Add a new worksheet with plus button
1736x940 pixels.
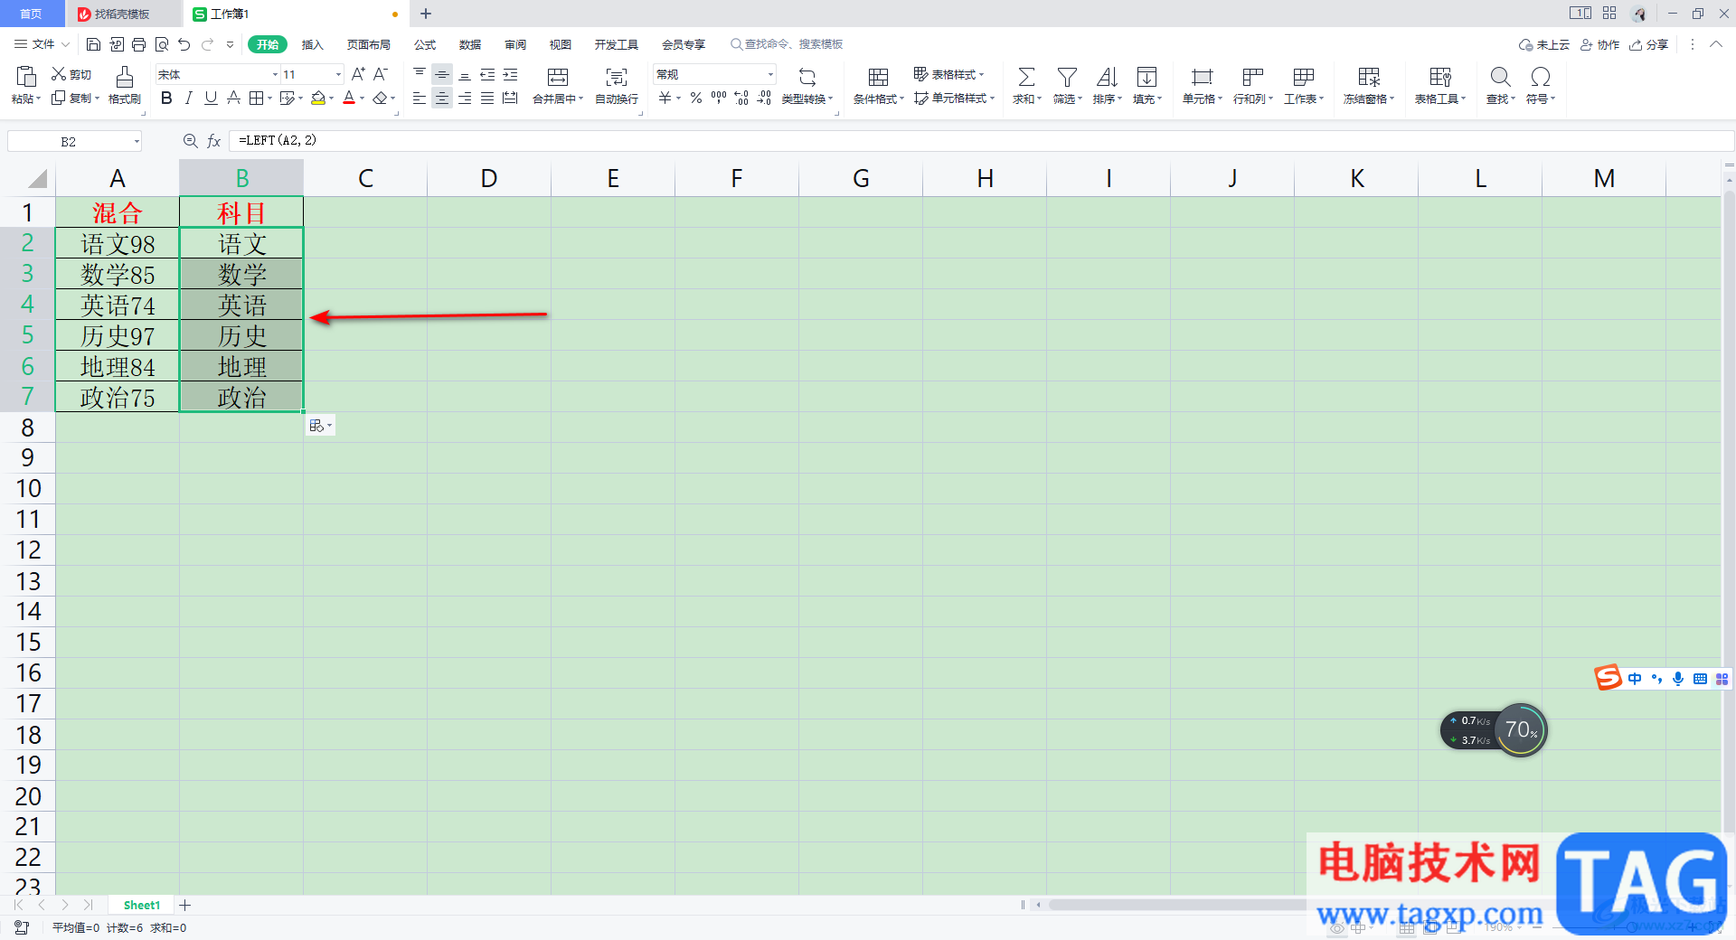coord(185,905)
